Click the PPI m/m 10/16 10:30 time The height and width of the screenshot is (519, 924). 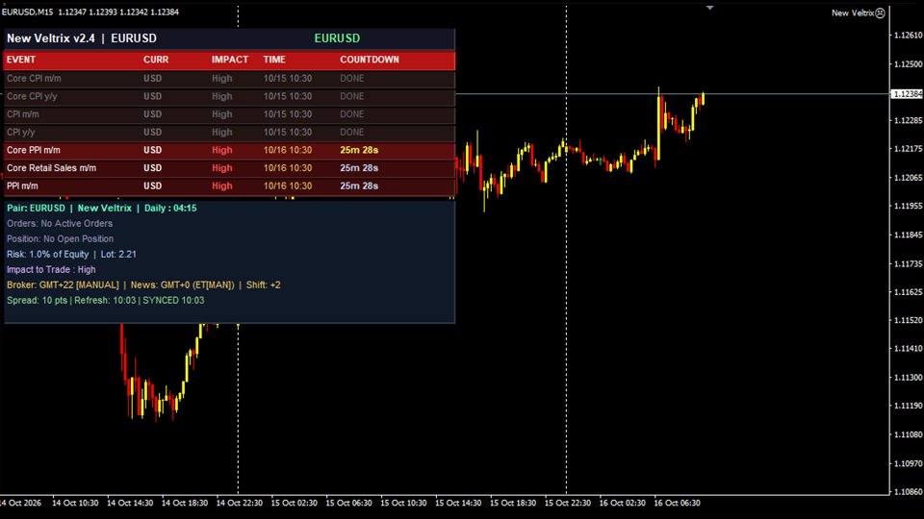coord(288,185)
